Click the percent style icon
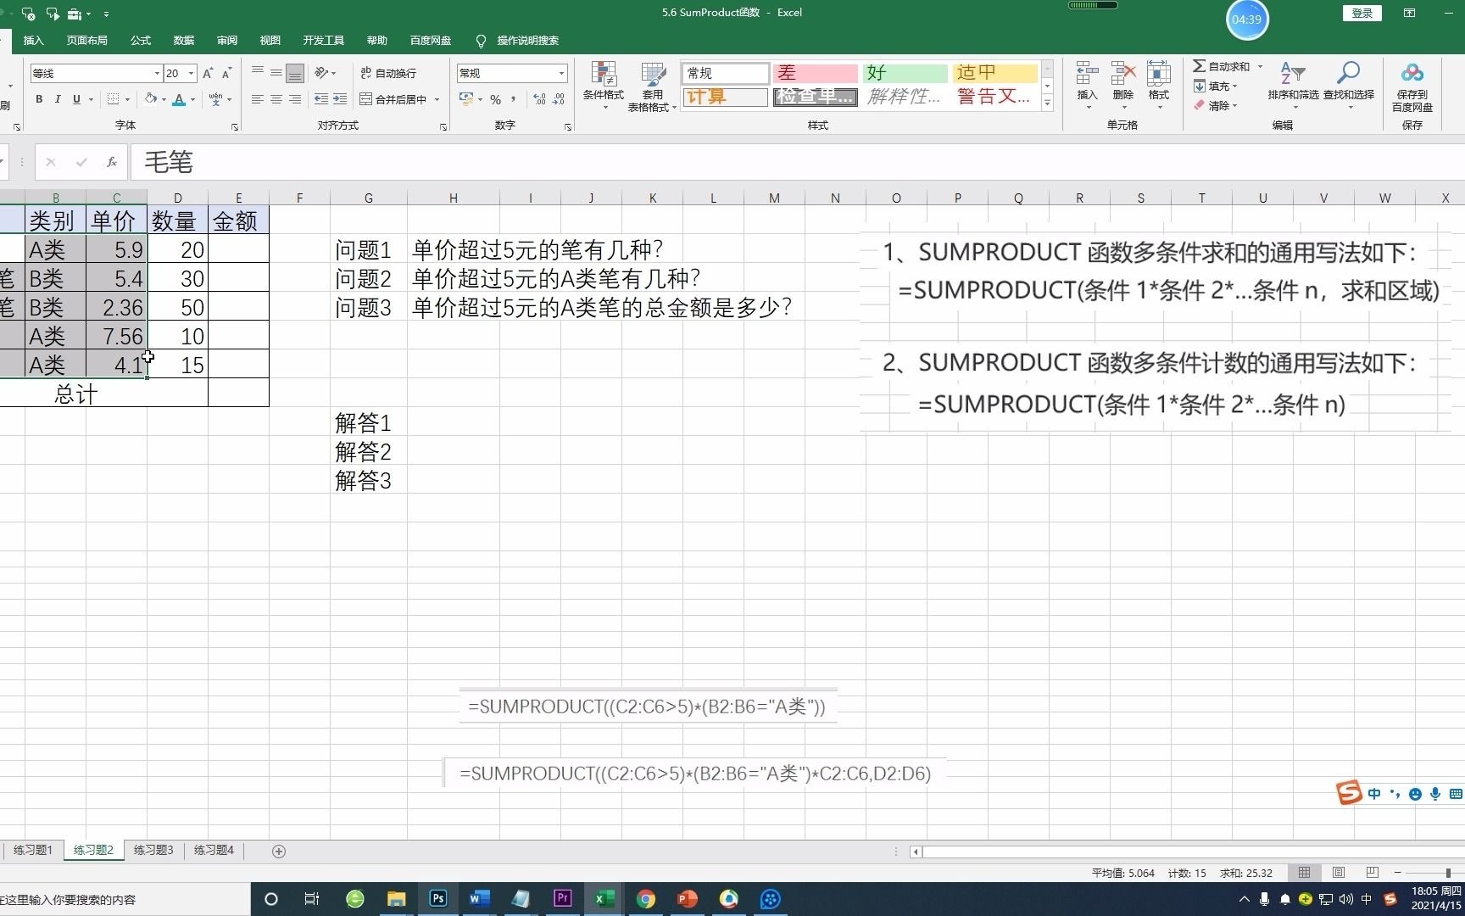Image resolution: width=1465 pixels, height=916 pixels. pos(495,99)
